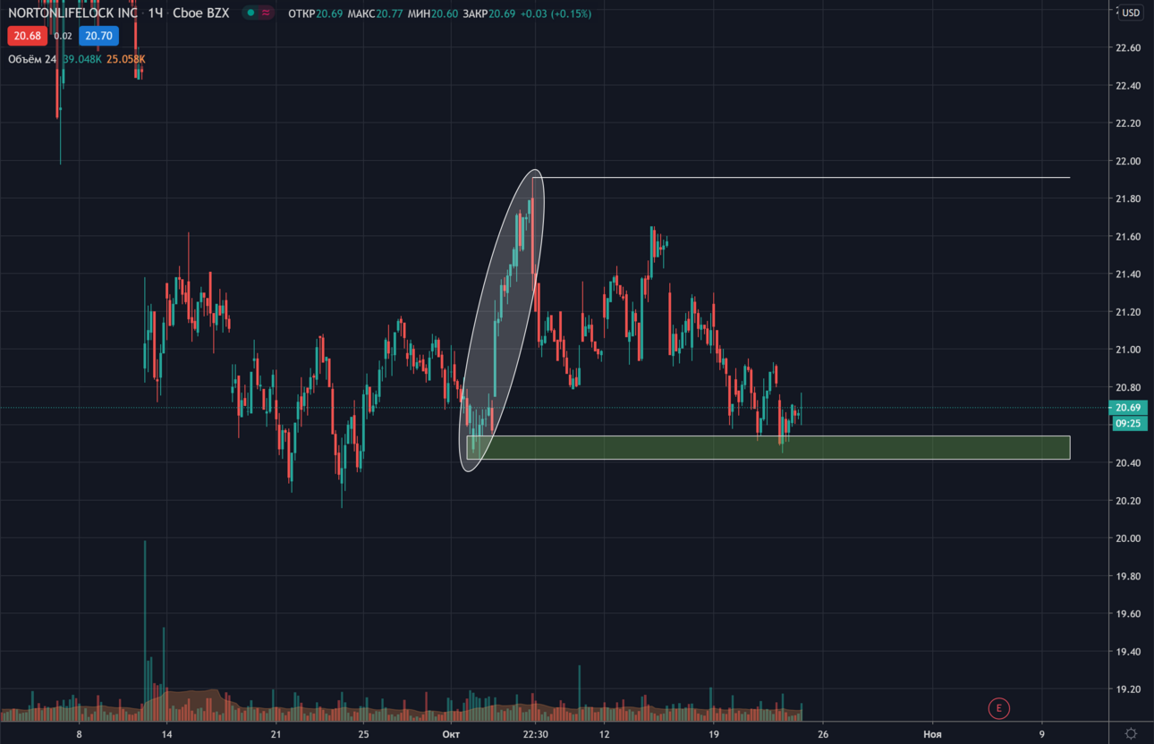
Task: Click the Окт label on time axis
Action: click(452, 734)
